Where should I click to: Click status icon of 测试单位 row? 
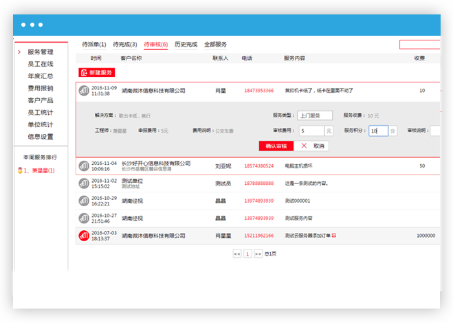[x=84, y=183]
